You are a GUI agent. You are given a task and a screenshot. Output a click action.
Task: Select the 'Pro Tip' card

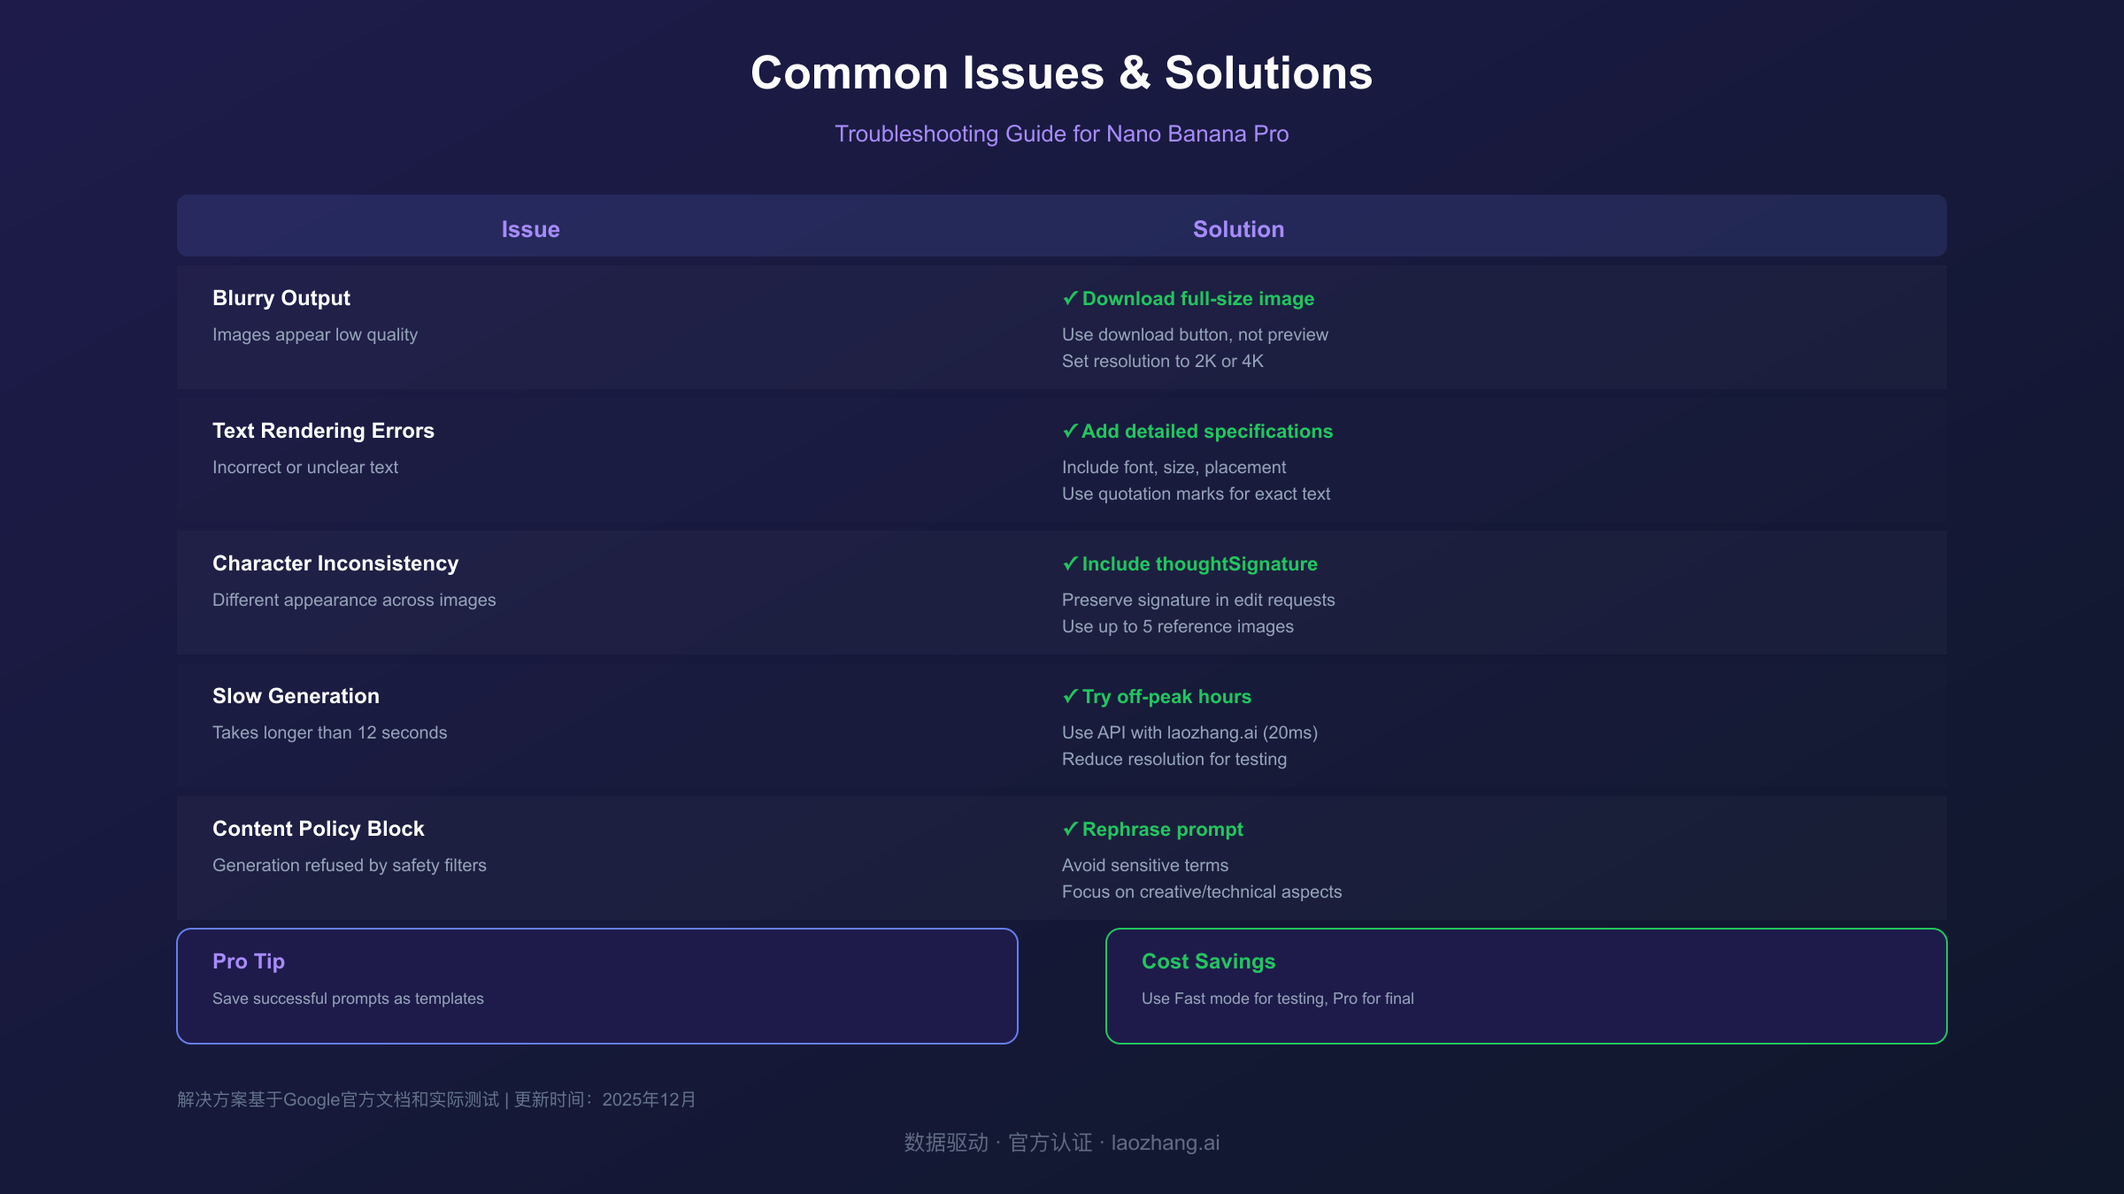click(x=597, y=985)
